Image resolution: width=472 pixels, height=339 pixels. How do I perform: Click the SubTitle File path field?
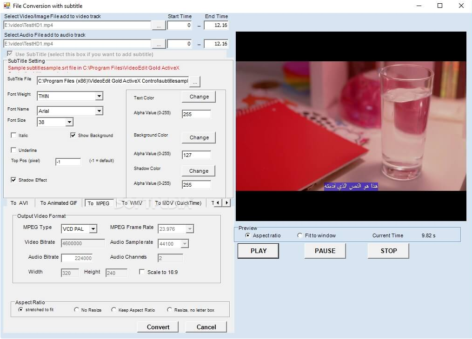pos(113,81)
